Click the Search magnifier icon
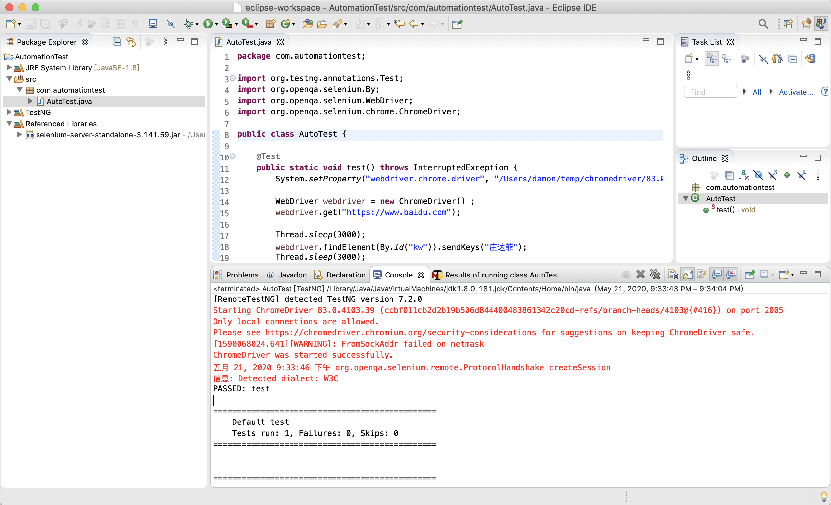831x505 pixels. pos(763,24)
